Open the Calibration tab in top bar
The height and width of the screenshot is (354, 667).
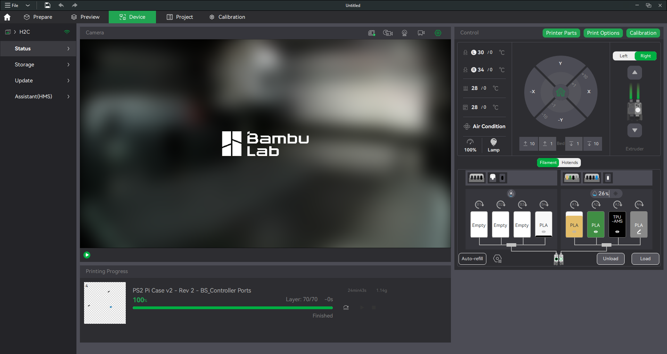coord(228,17)
